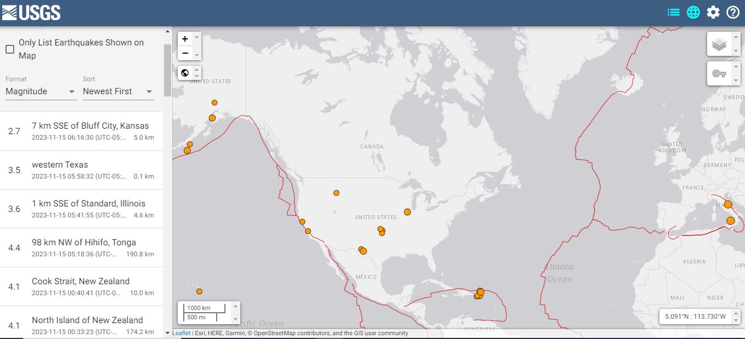Image resolution: width=745 pixels, height=339 pixels.
Task: Open the Sort dropdown set to Newest First
Action: pos(118,91)
